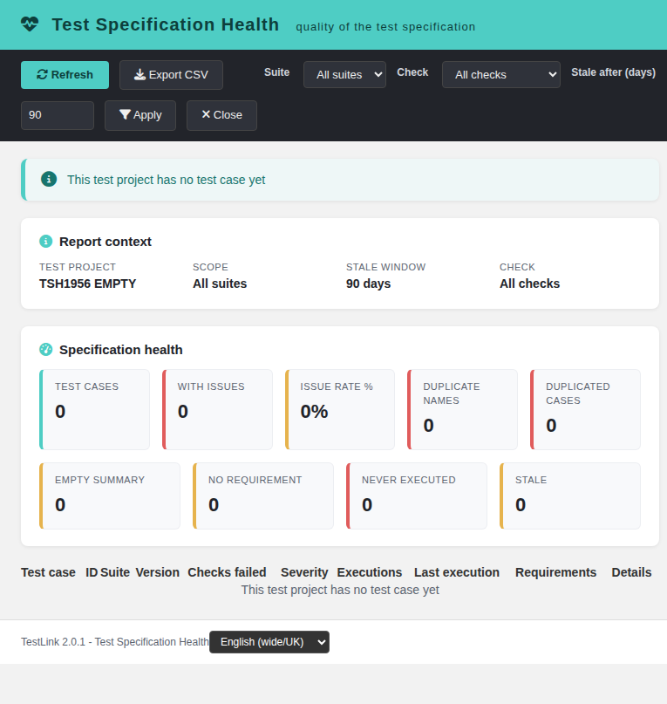Click the 'Requirements' column header
The image size is (667, 704).
point(555,572)
